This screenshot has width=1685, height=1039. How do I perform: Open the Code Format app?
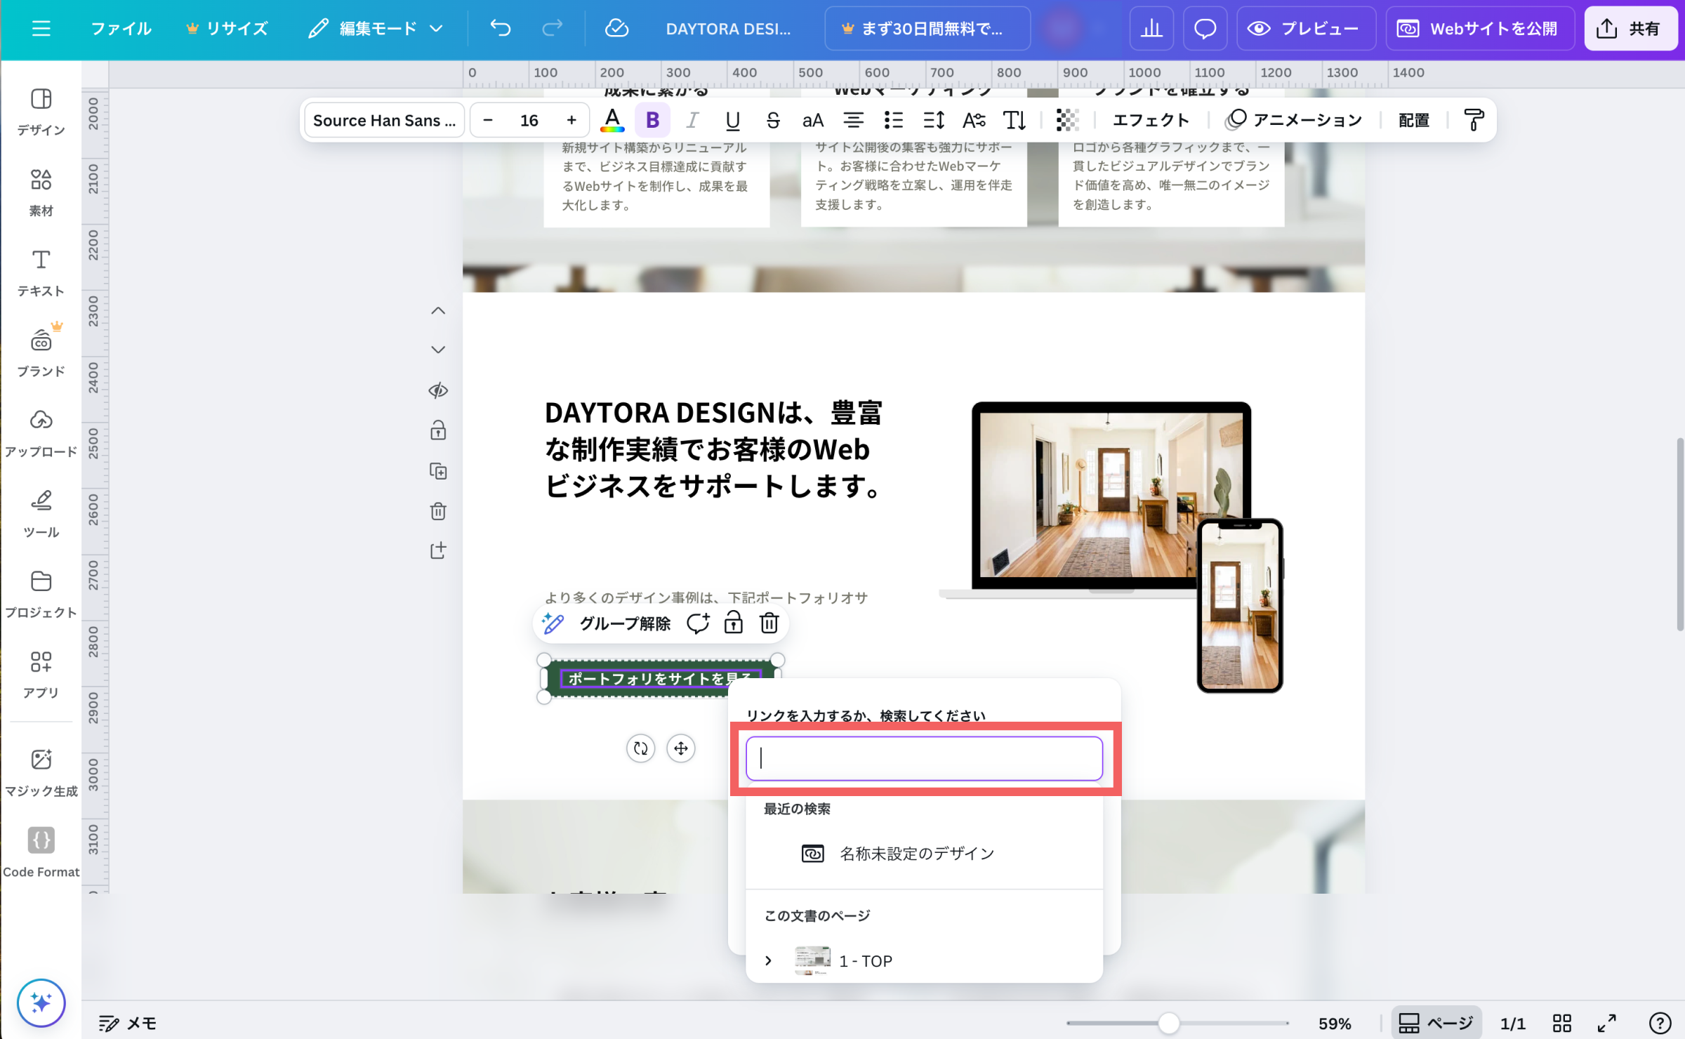(x=41, y=852)
